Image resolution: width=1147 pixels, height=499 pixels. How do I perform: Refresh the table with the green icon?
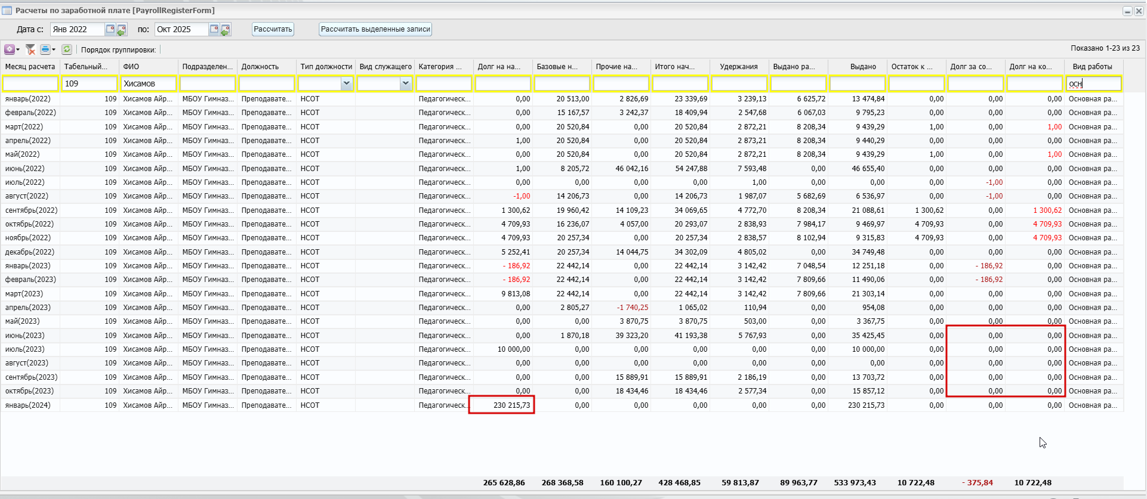[67, 49]
